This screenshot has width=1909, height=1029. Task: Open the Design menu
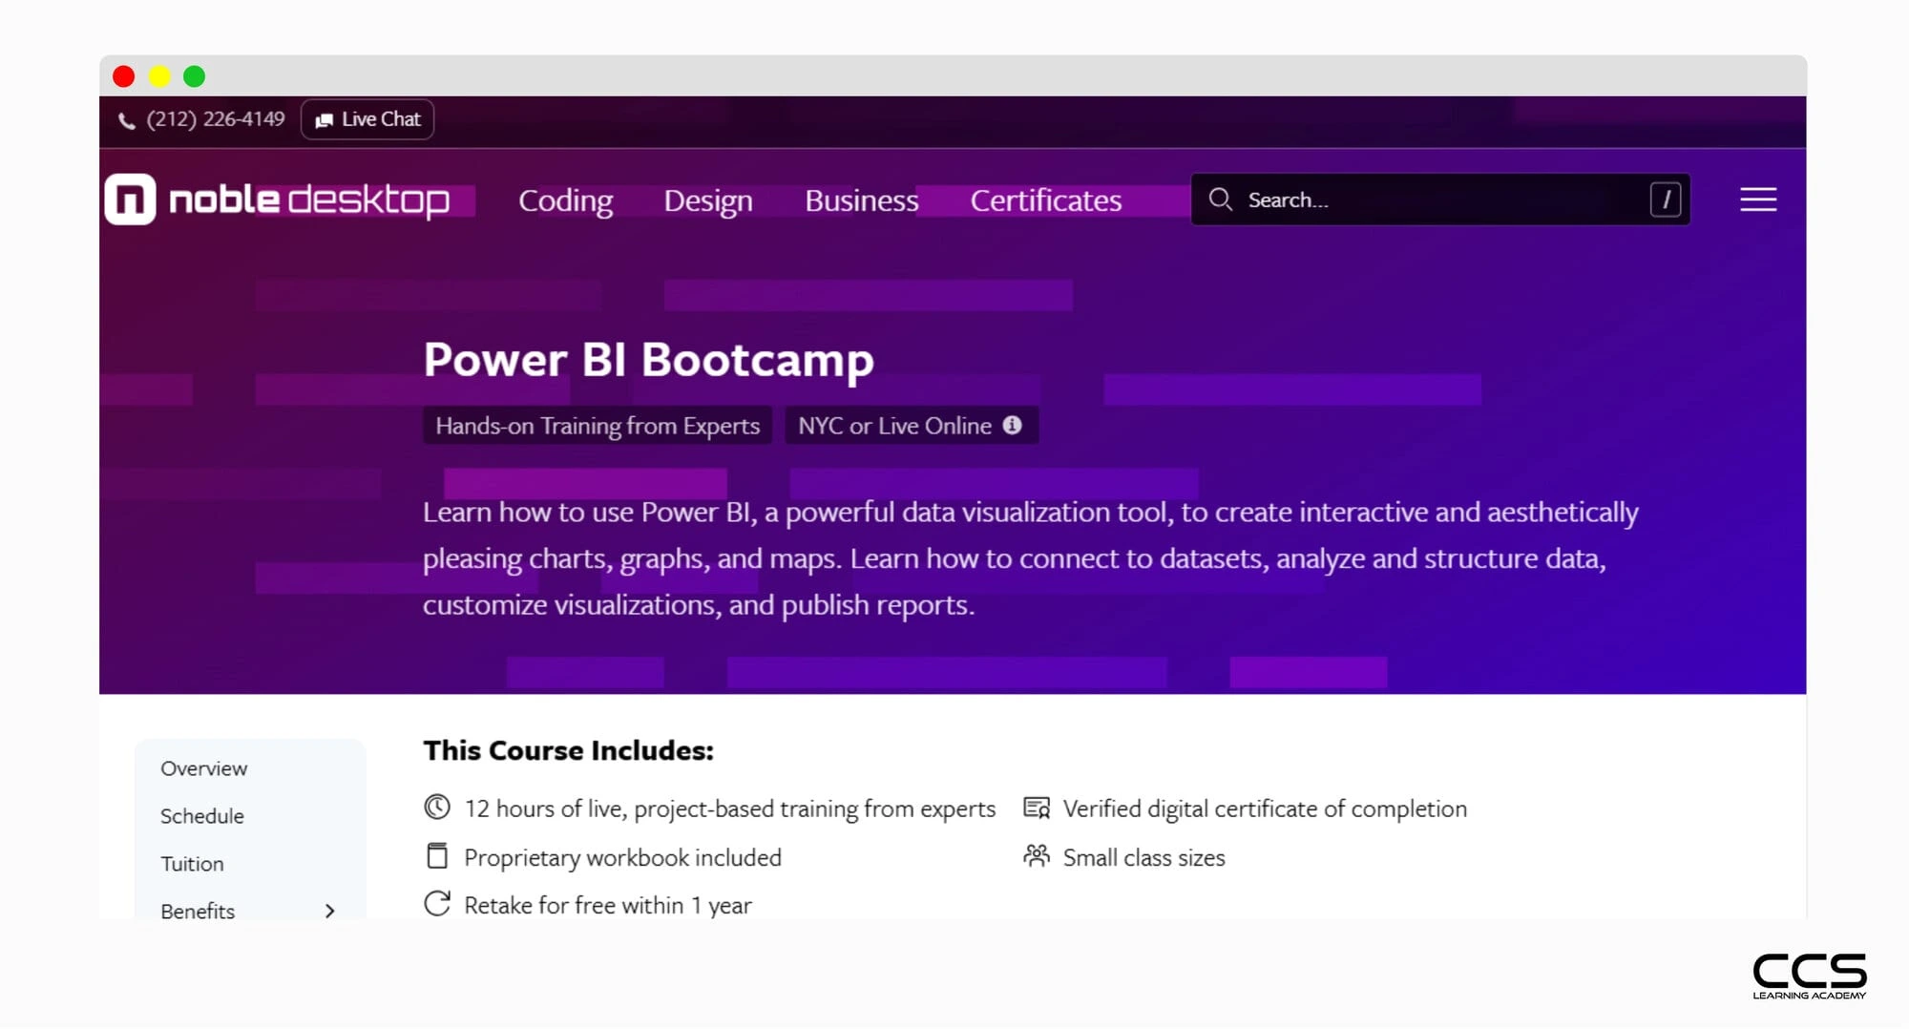tap(708, 200)
